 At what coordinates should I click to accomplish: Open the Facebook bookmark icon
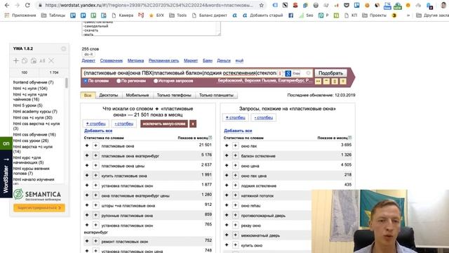(290, 15)
